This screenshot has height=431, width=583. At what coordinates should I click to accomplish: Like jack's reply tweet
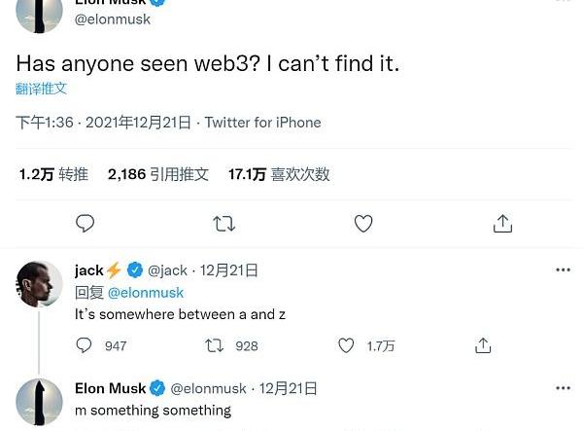pos(346,345)
